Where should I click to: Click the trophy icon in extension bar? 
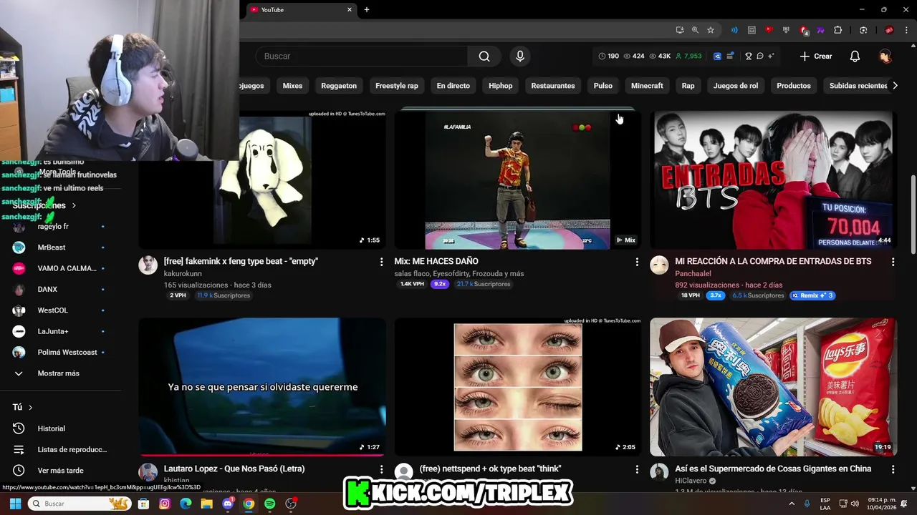click(x=749, y=57)
